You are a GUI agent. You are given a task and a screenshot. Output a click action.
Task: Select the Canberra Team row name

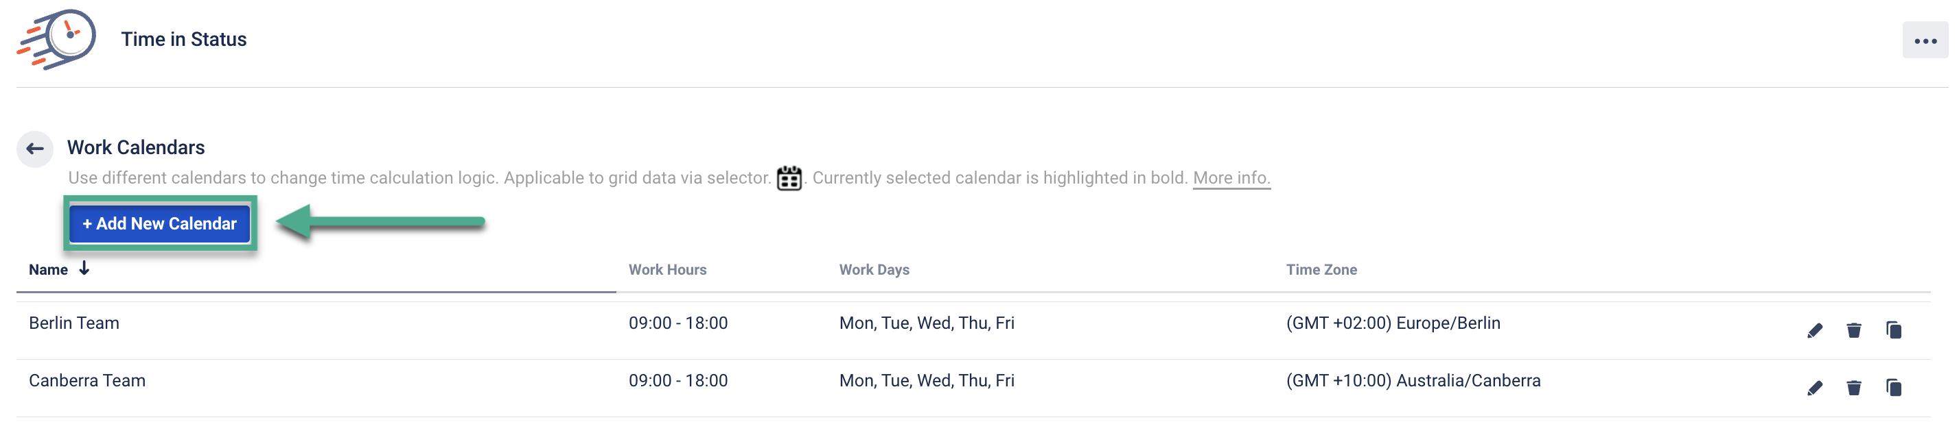click(86, 381)
